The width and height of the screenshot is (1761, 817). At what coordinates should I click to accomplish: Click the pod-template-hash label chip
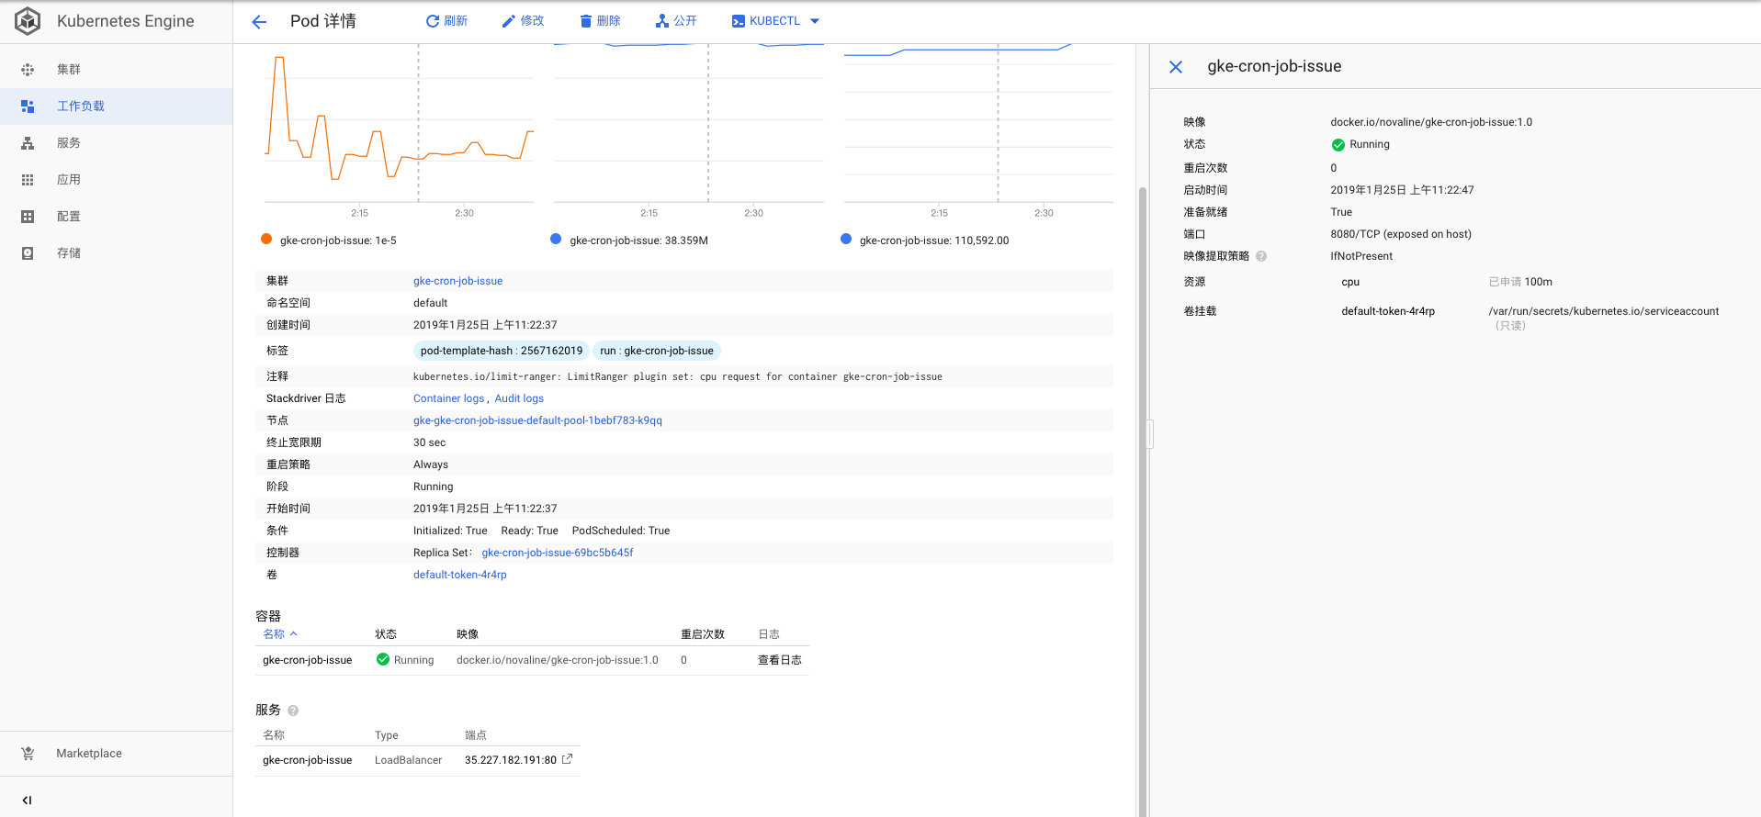coord(502,351)
